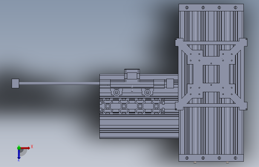Select the square carriage plate on the vertical rail
The width and height of the screenshot is (259, 167).
(x=211, y=74)
